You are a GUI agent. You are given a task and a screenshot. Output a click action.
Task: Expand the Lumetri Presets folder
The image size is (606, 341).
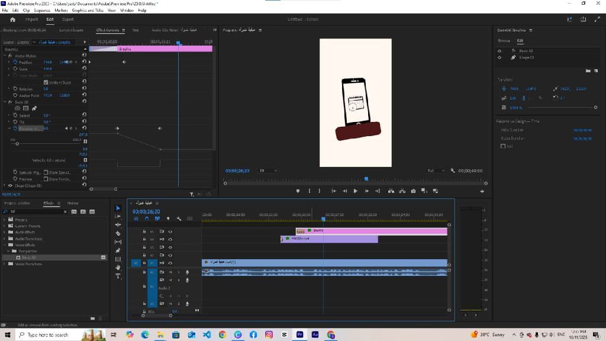(4, 226)
